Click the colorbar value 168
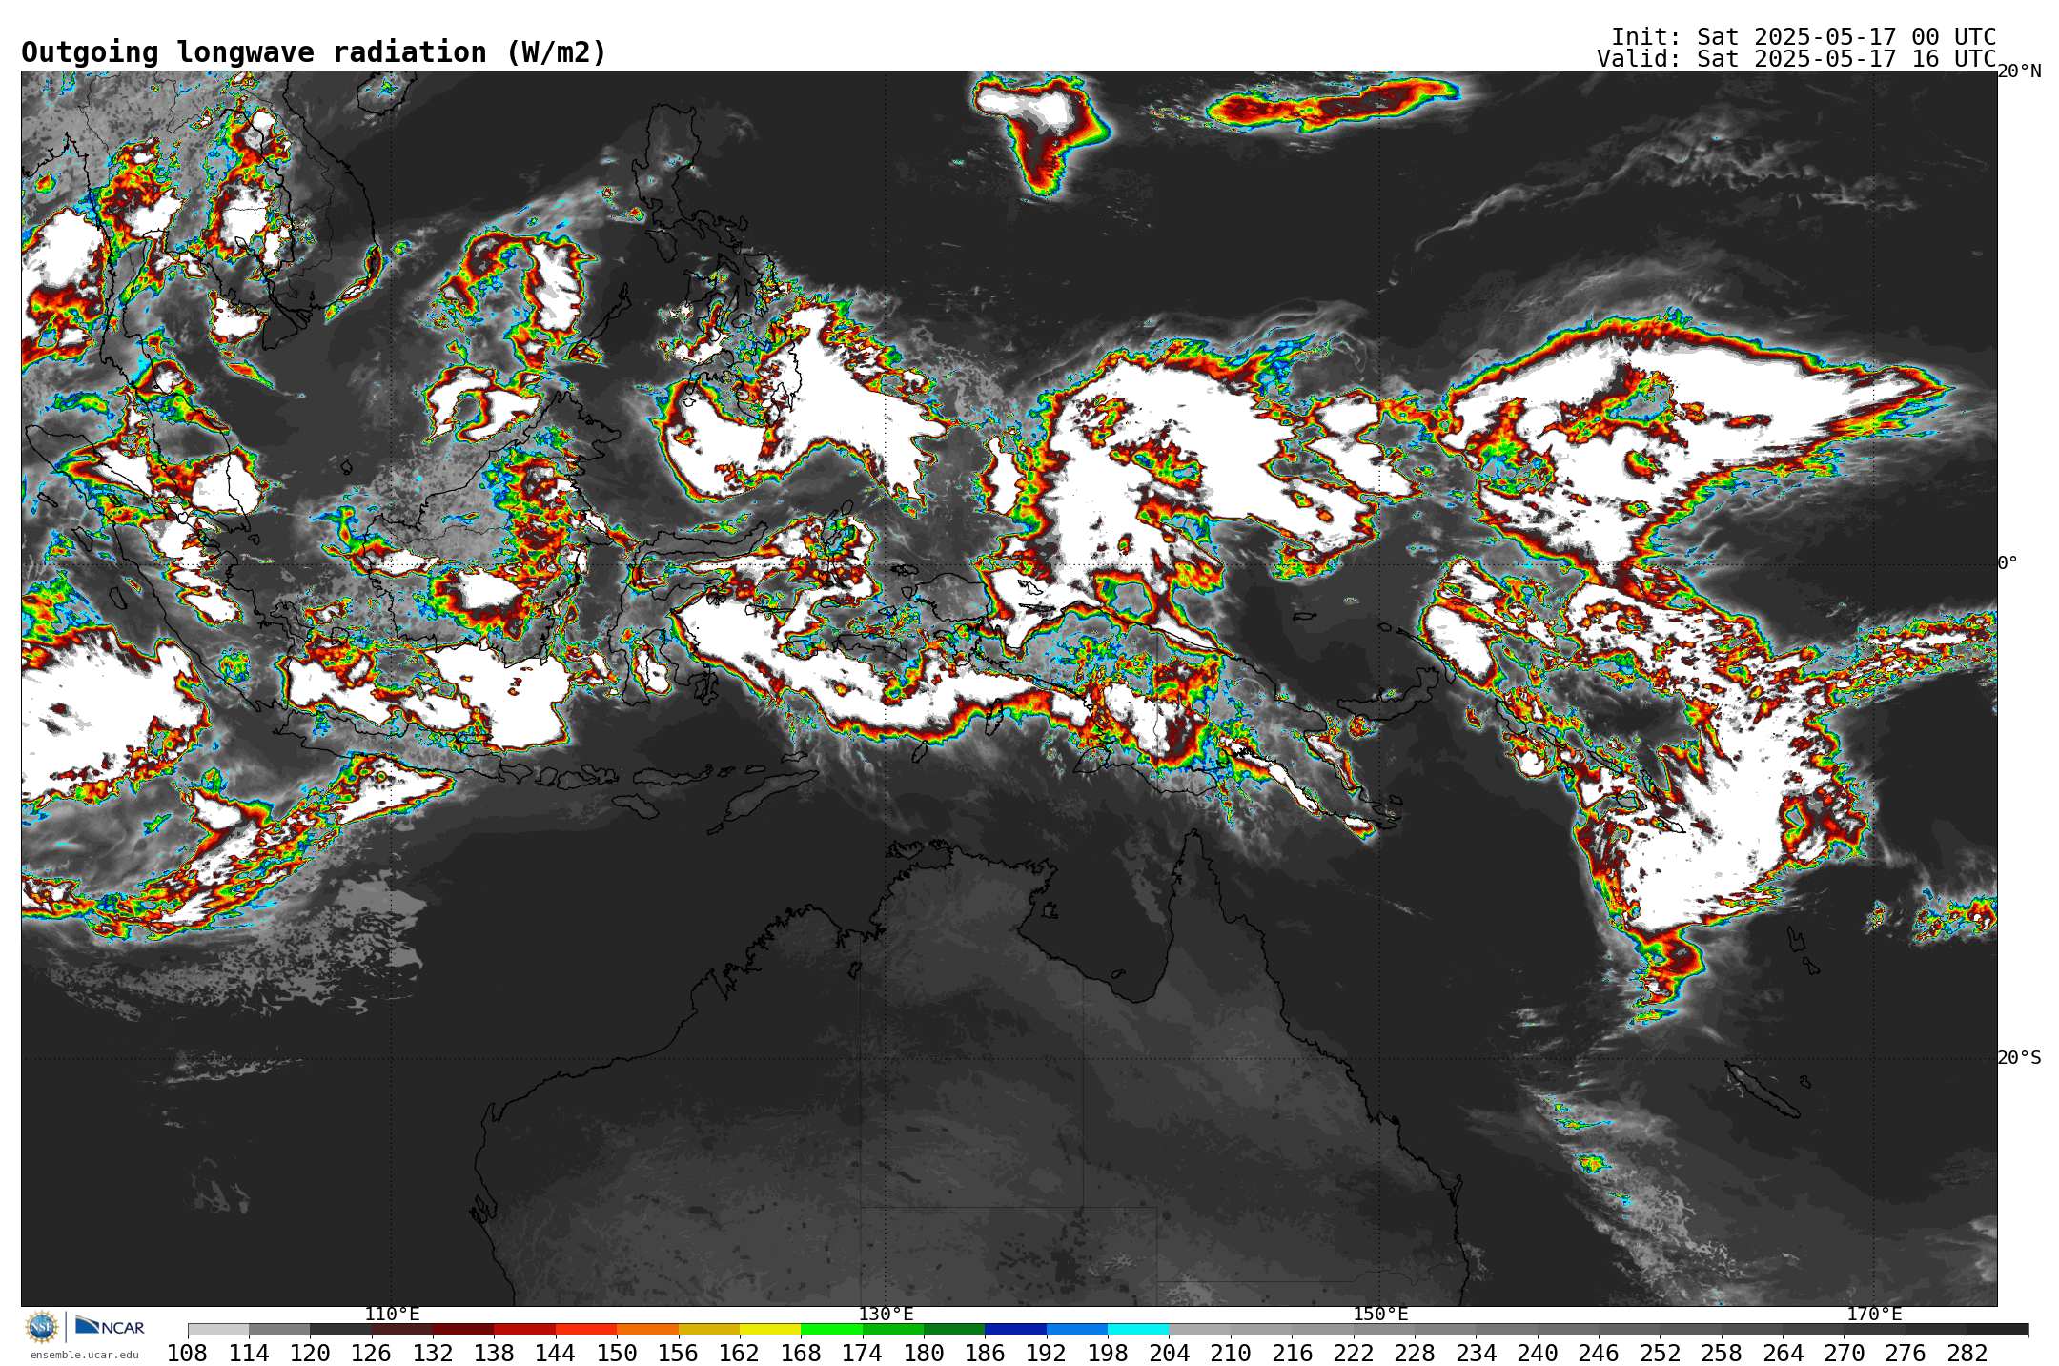This screenshot has height=1366, width=2059. click(x=801, y=1353)
